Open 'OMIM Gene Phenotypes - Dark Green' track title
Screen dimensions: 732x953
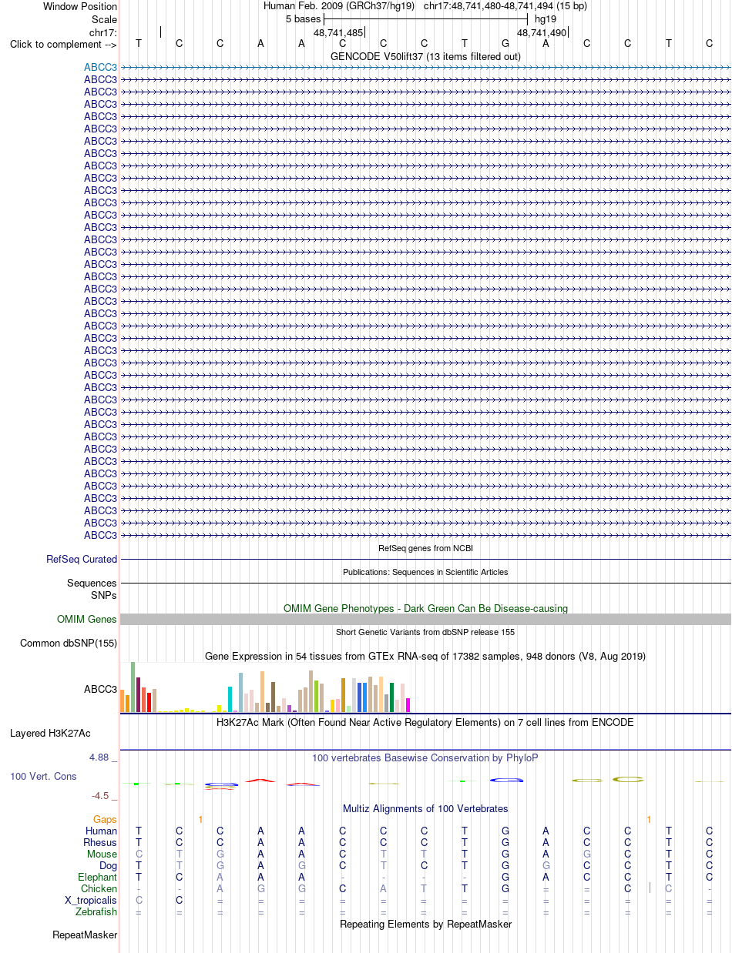[x=425, y=608]
